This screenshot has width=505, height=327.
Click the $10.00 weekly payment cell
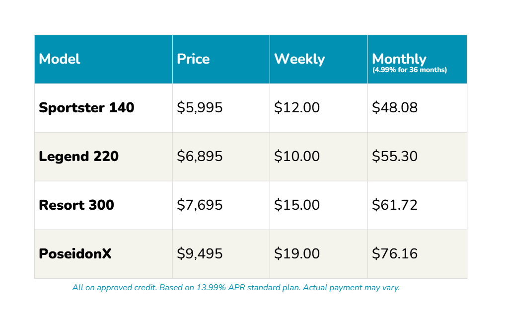point(297,157)
